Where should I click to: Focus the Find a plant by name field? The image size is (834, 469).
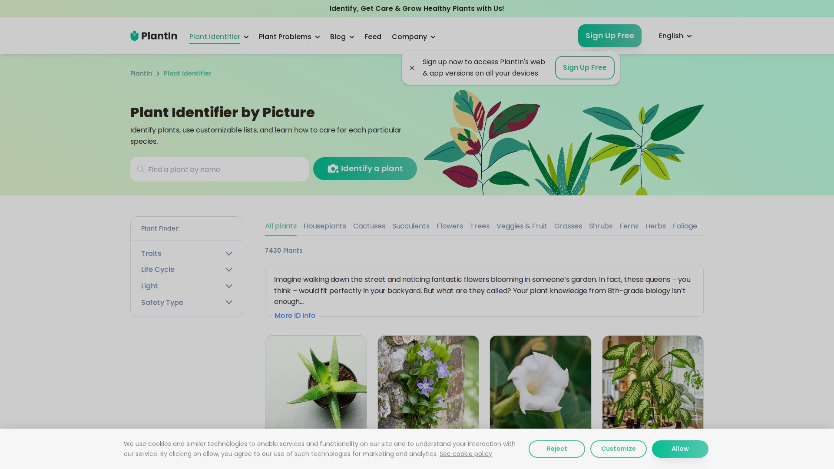point(226,170)
